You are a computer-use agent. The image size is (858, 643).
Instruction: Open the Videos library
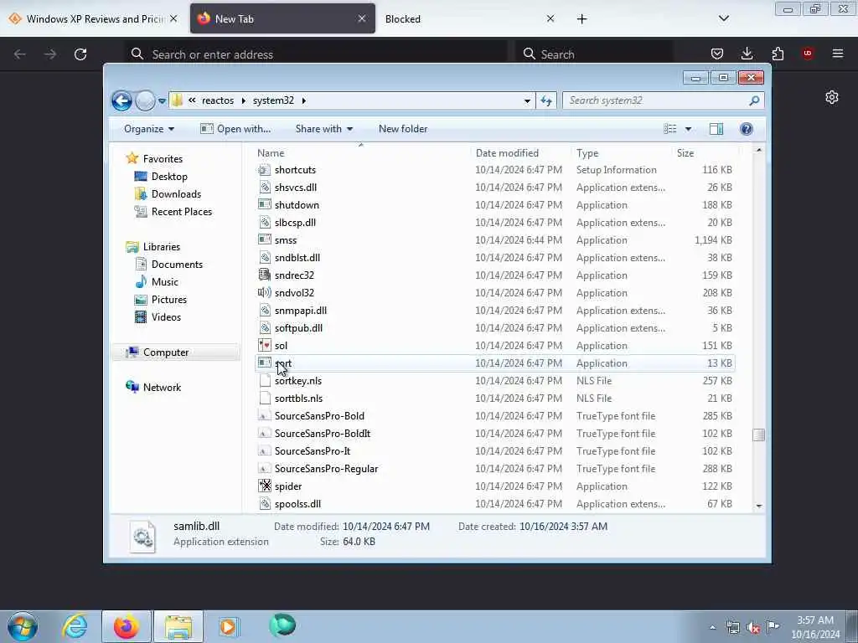pyautogui.click(x=166, y=317)
